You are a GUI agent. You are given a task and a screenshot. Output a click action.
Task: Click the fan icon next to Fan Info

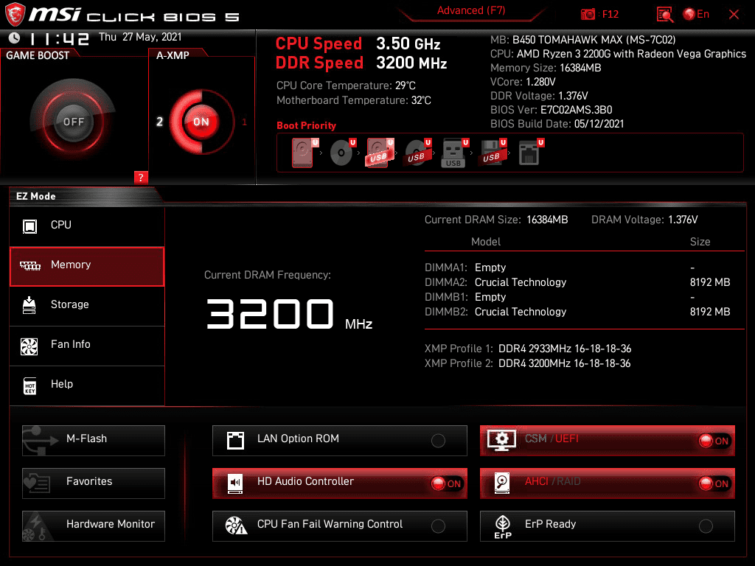[29, 346]
